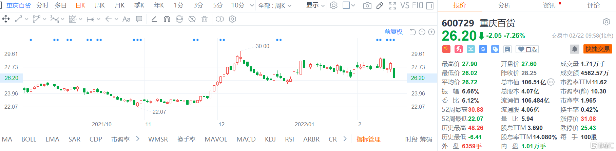Click the overlapping circles compare icon
This screenshot has width=616, height=151.
tap(220, 19)
